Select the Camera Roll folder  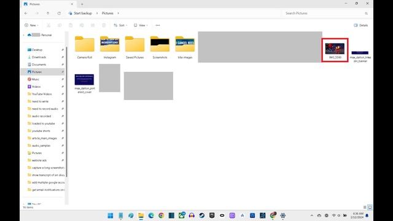(85, 48)
